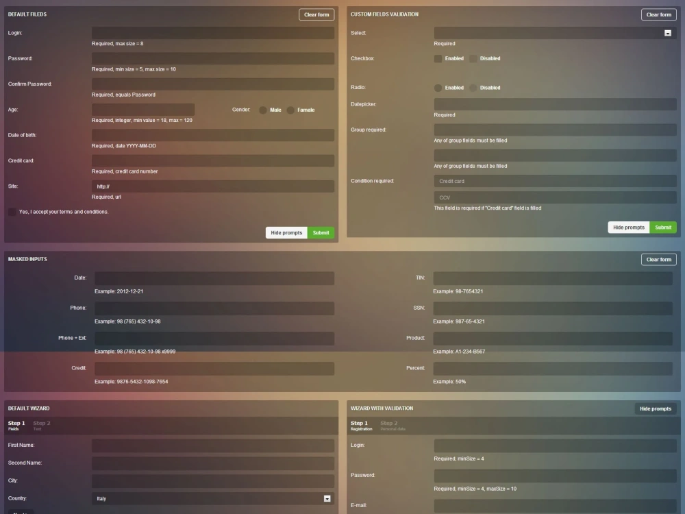Screen dimensions: 685x514
Task: Open Step 1 Registration in validation wizard
Action: pos(361,426)
